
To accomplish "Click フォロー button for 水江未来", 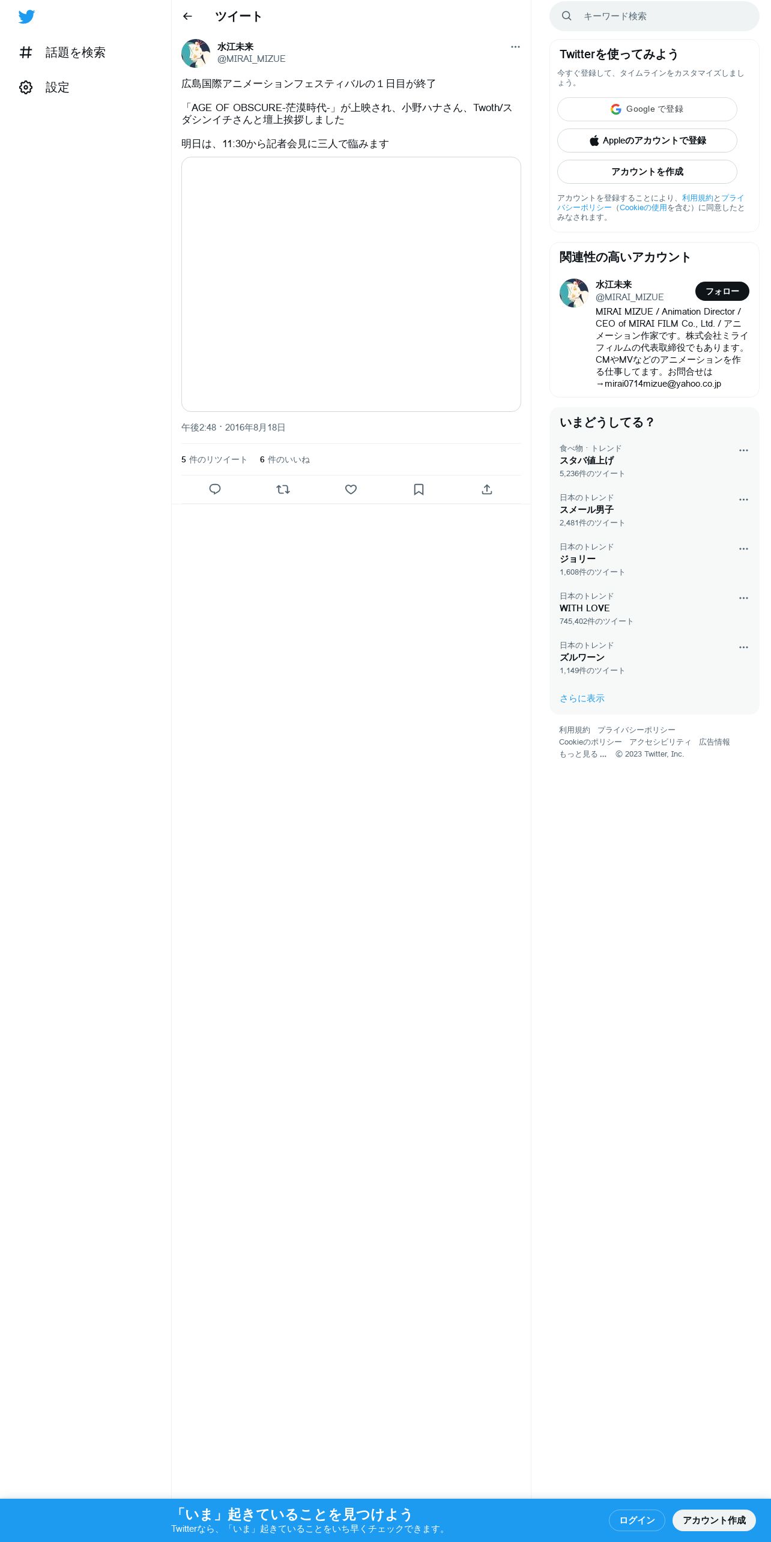I will (722, 291).
